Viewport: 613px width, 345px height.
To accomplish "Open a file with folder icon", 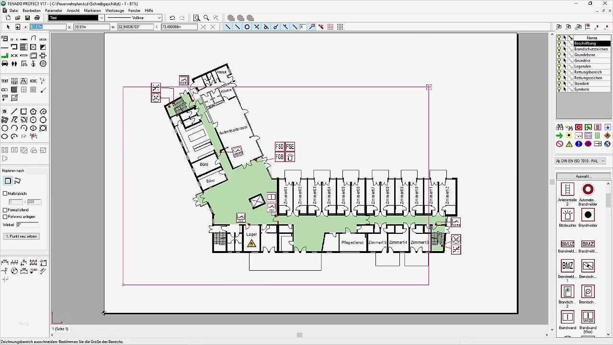I will (x=18, y=18).
